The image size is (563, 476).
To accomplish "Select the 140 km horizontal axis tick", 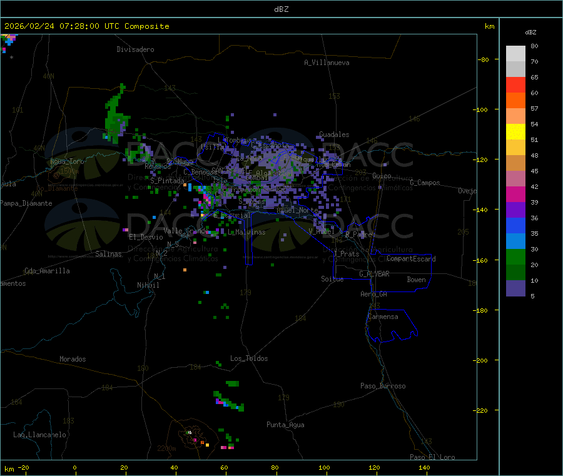I will (x=424, y=468).
